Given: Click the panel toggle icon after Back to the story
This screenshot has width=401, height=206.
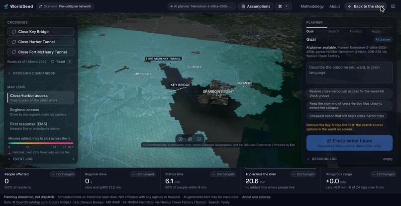Looking at the screenshot, I should tap(393, 6).
